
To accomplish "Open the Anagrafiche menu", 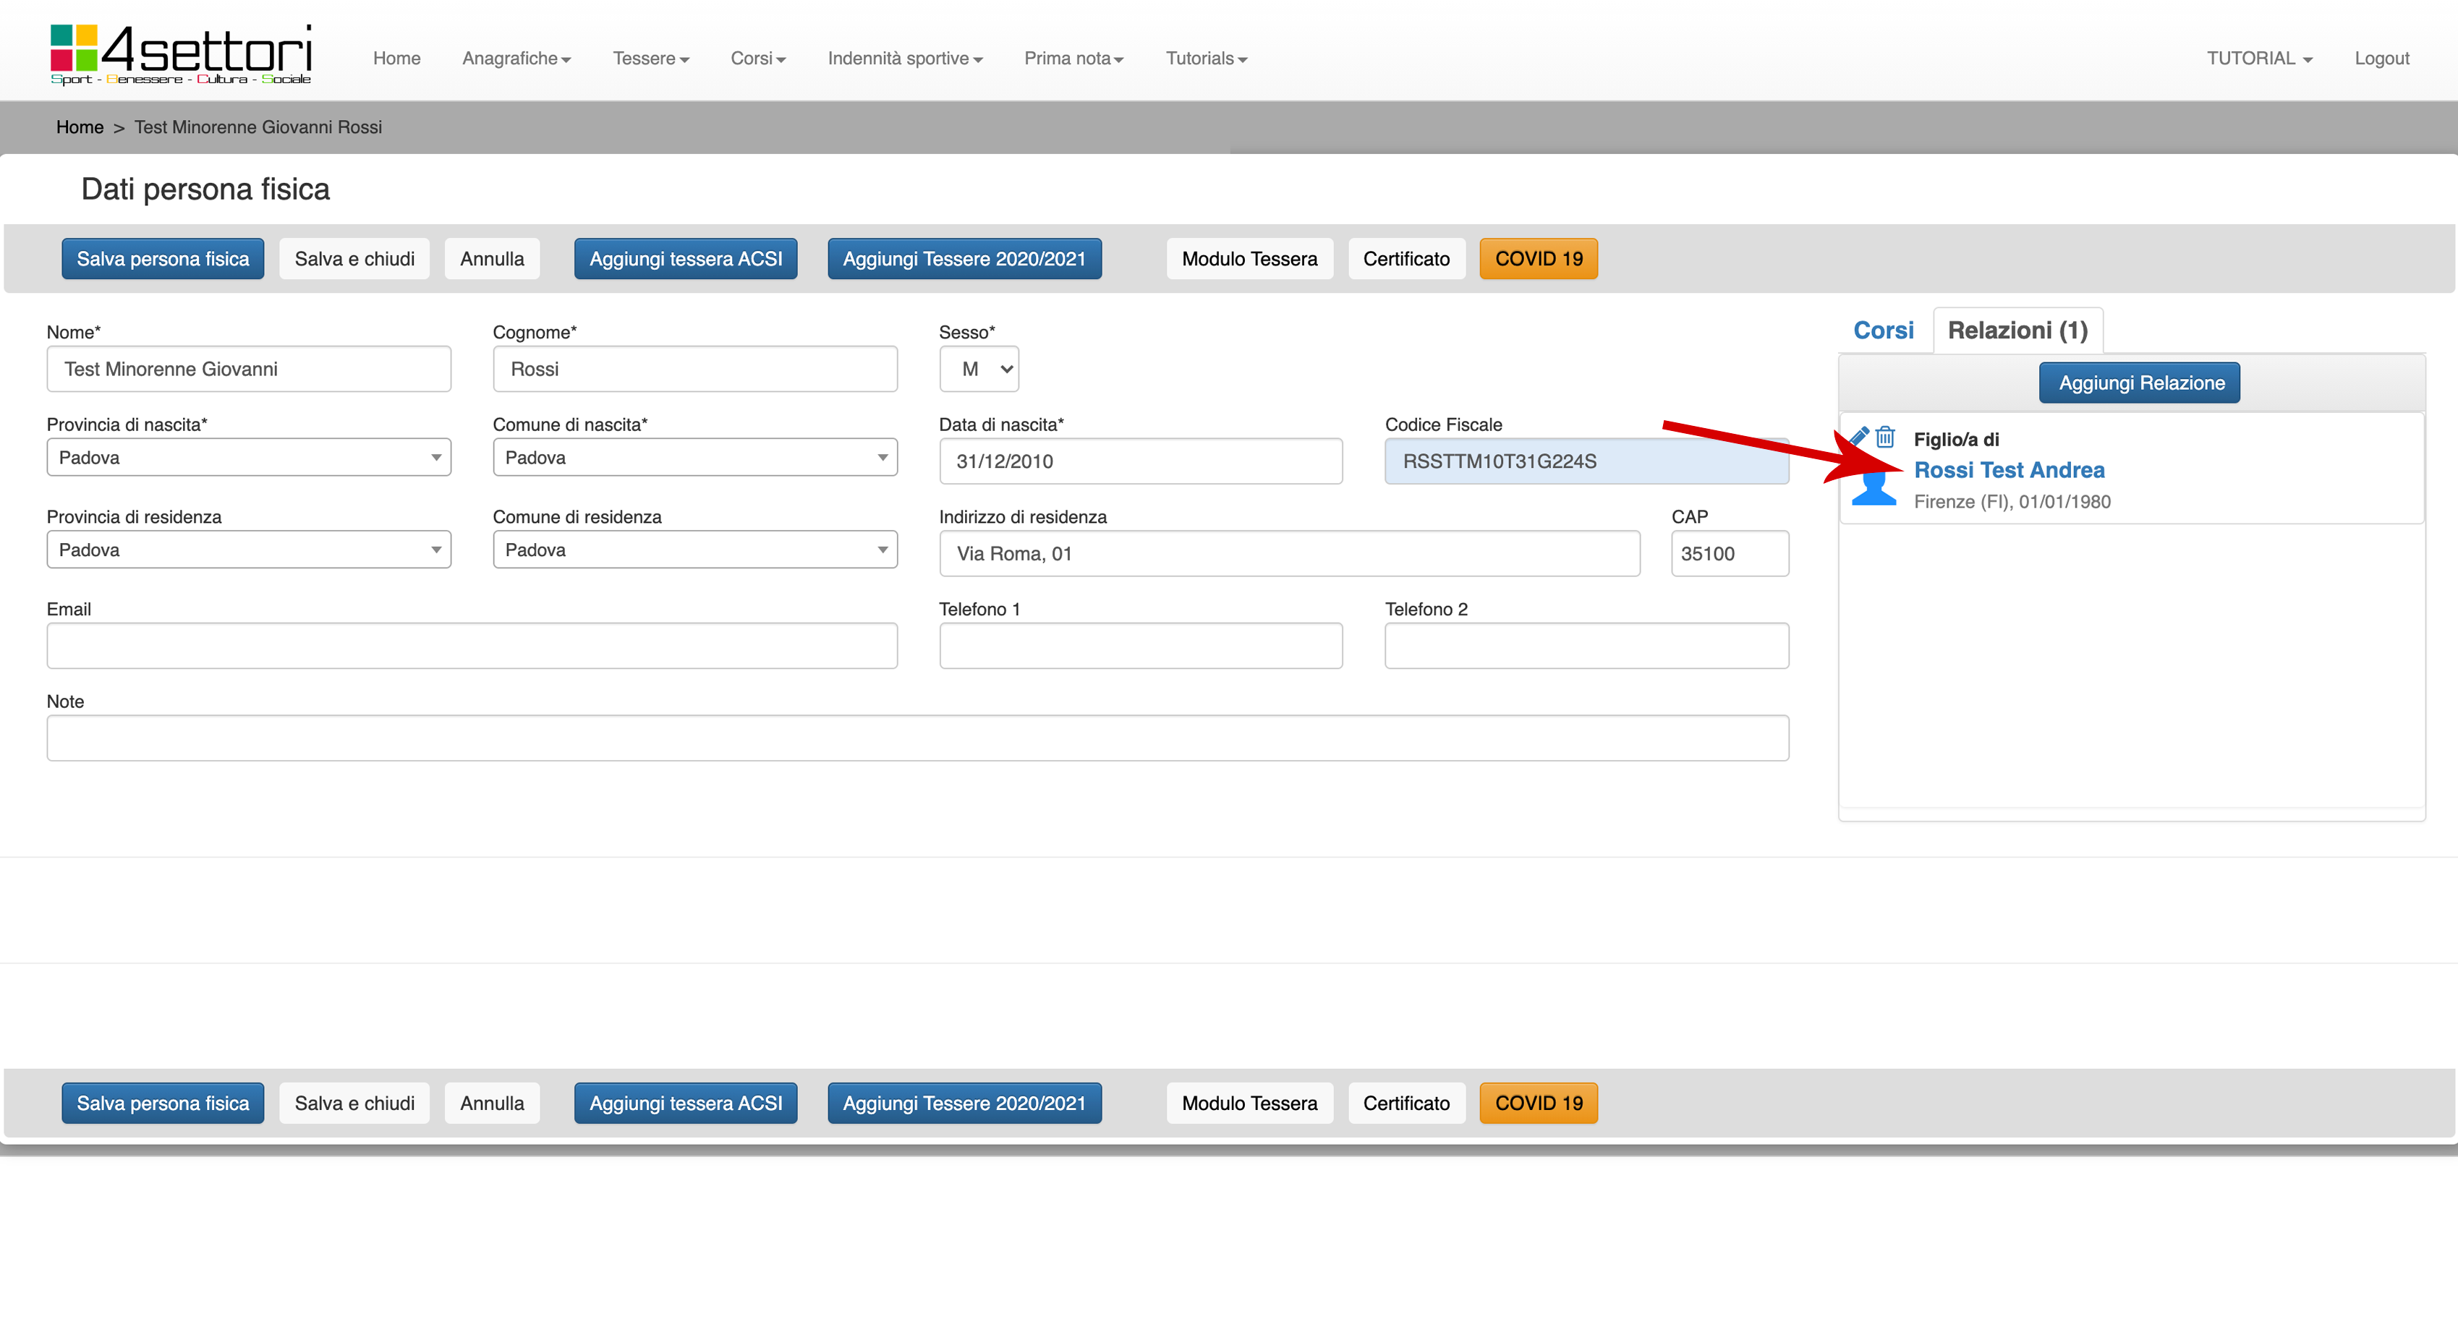I will click(x=515, y=58).
